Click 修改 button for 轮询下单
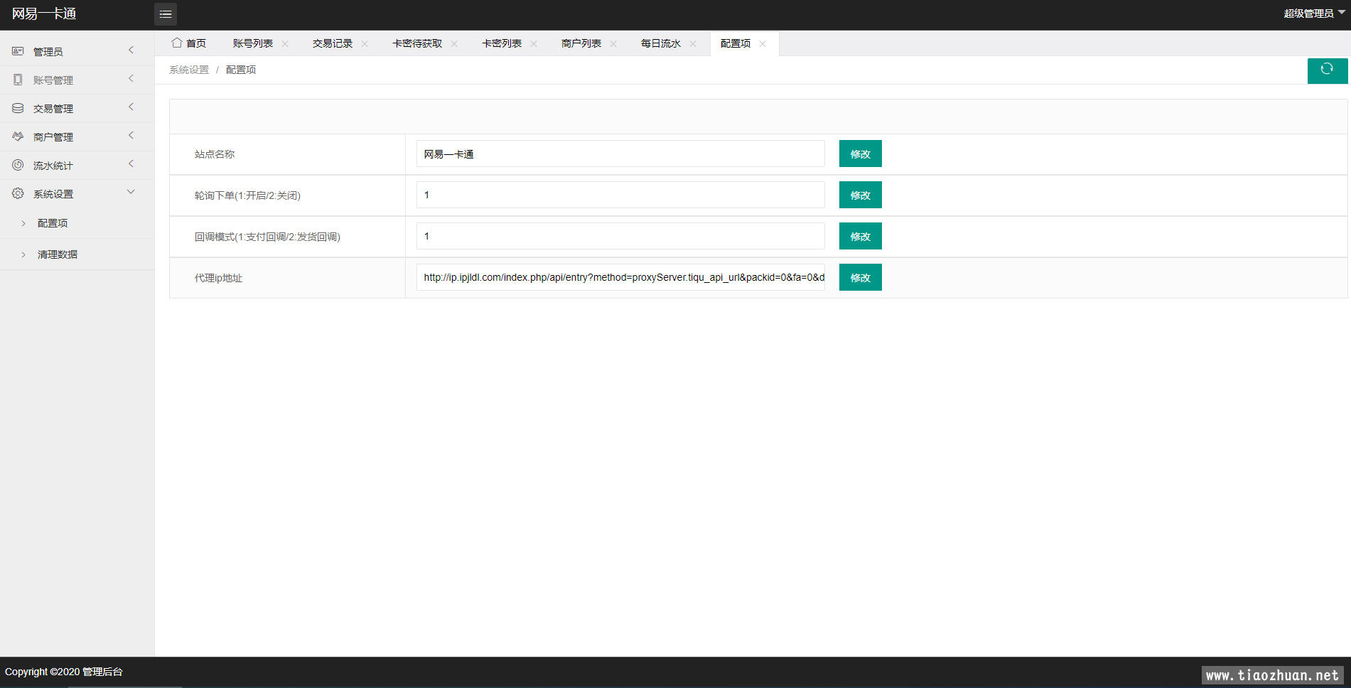Viewport: 1351px width, 688px height. coord(861,195)
